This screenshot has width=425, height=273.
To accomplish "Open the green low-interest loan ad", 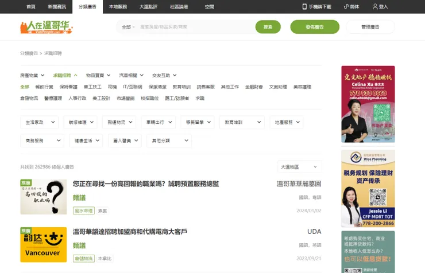I will click(x=368, y=252).
